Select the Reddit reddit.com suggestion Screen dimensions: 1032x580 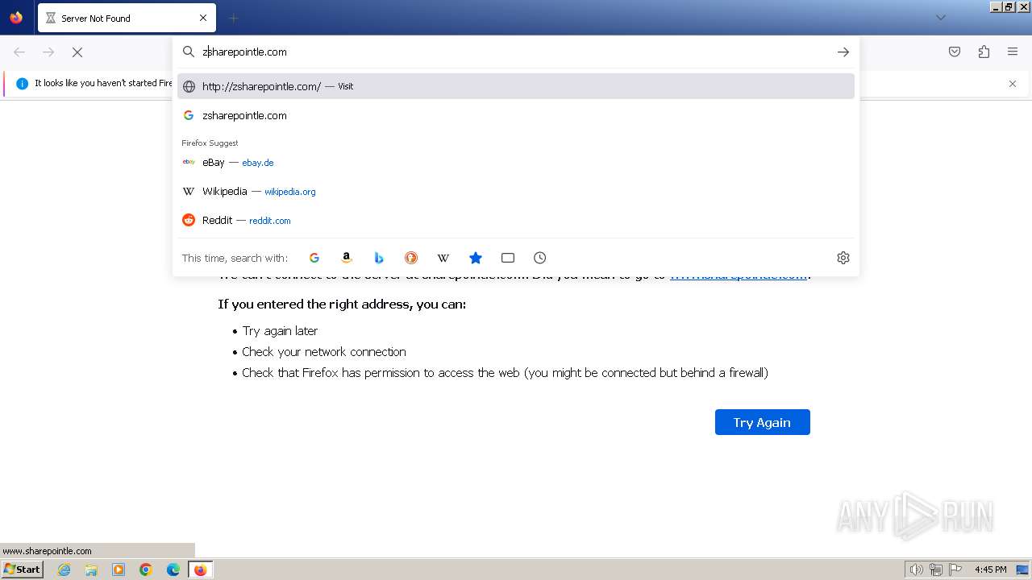[x=516, y=220]
